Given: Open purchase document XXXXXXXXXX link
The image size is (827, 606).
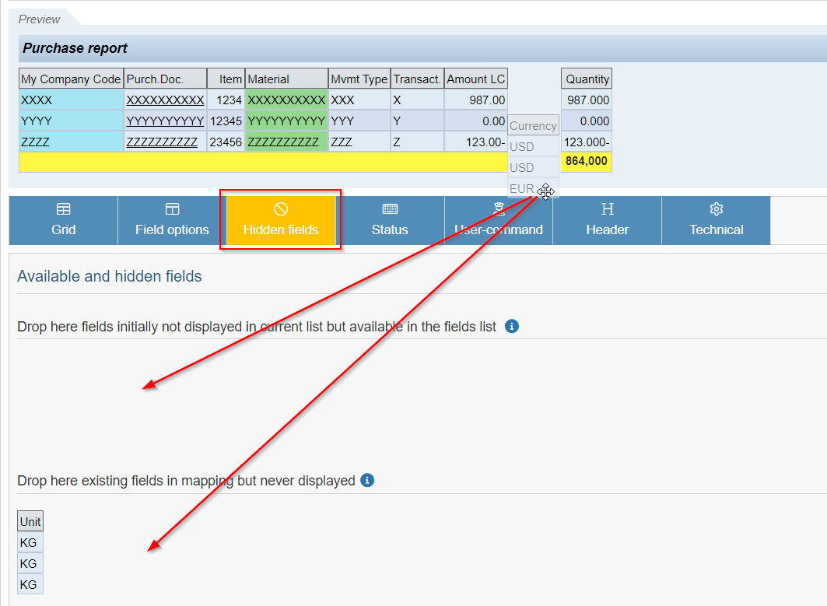Looking at the screenshot, I should (163, 100).
